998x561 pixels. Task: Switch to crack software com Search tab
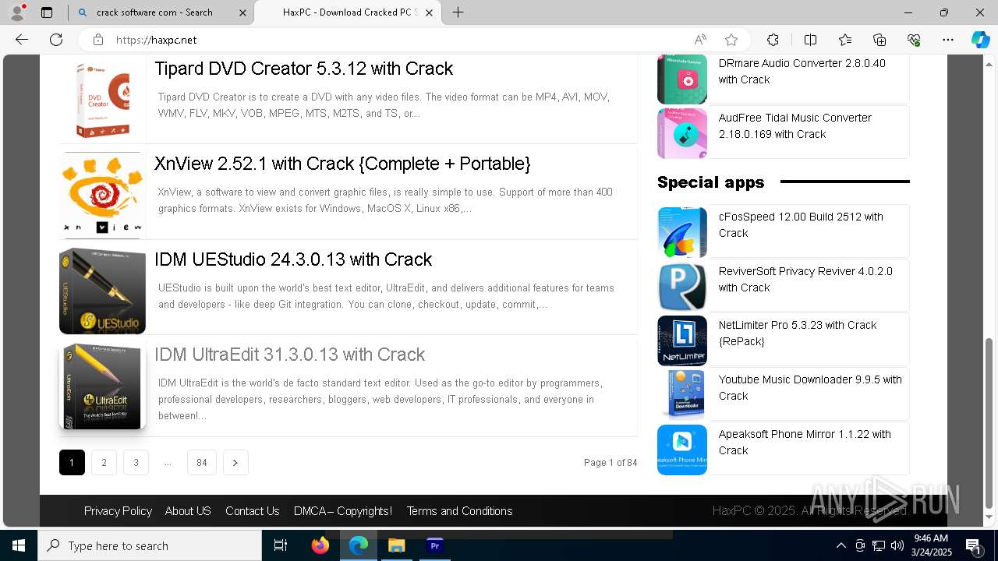click(x=161, y=12)
